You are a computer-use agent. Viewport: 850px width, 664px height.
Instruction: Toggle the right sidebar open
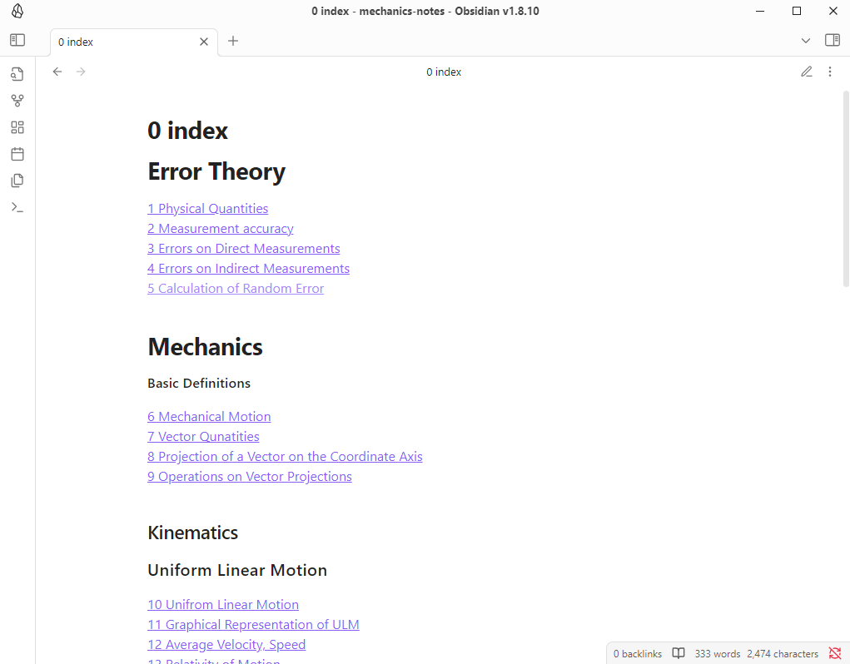point(832,40)
